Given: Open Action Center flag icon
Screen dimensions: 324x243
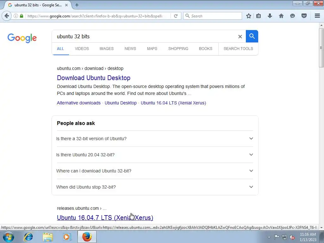Looking at the screenshot, I should click(x=277, y=237).
